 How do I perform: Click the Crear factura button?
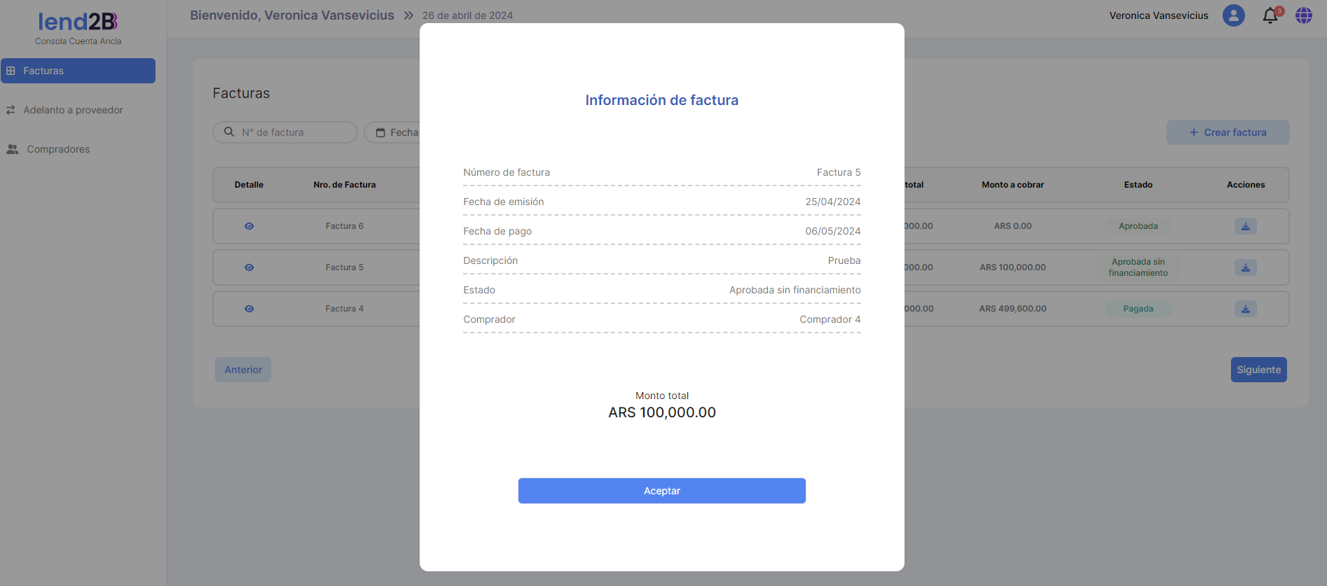[1228, 132]
